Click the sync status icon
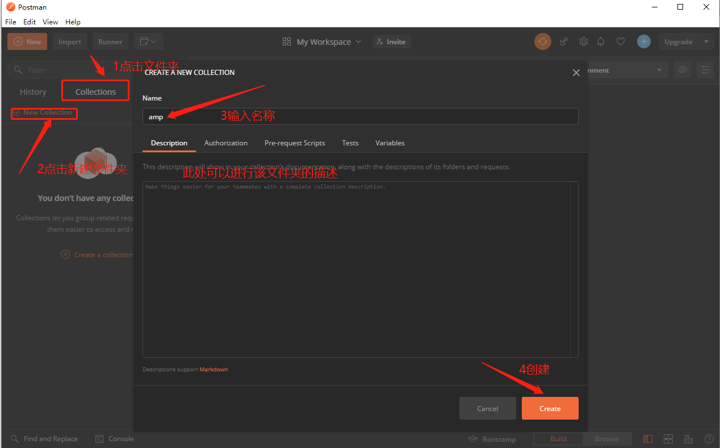Screen dimensions: 720x448 point(543,41)
